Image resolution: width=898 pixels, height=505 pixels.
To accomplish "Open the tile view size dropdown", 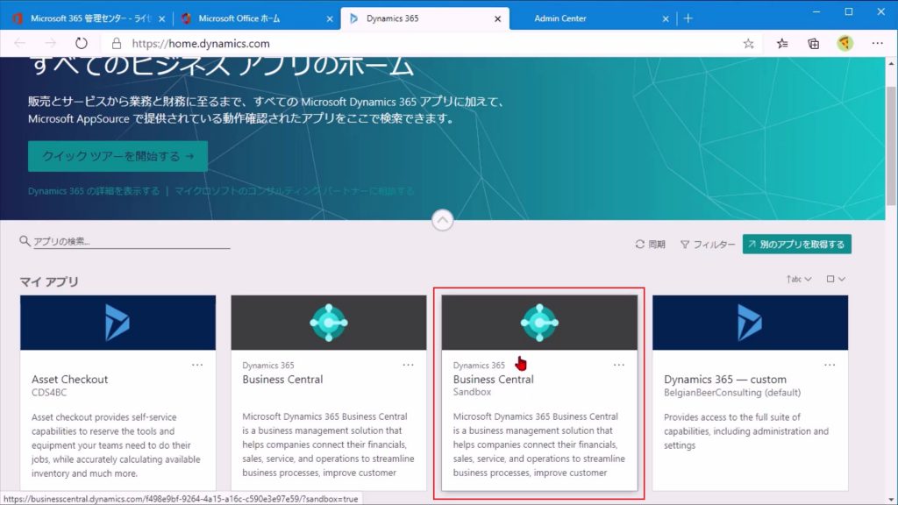I will [836, 280].
